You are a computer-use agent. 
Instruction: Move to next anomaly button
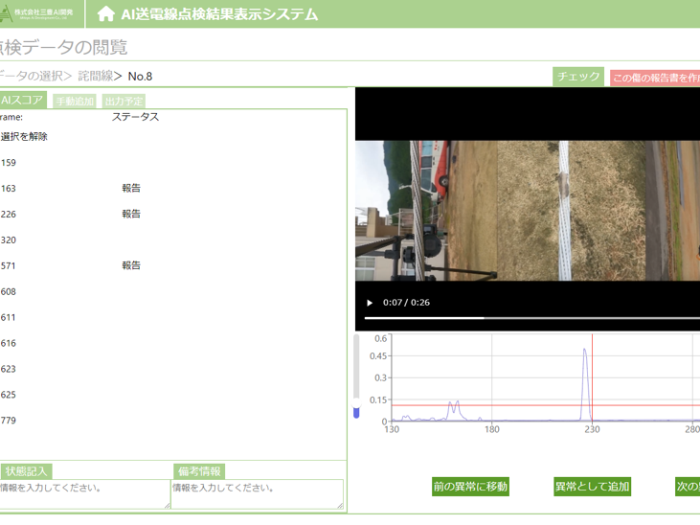pos(688,487)
